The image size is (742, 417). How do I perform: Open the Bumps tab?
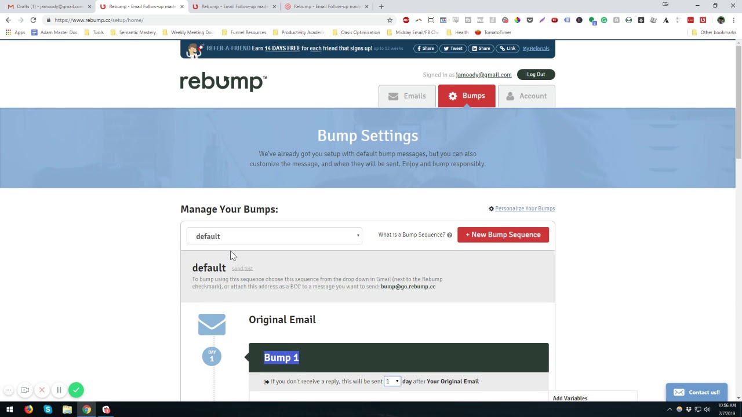tap(467, 96)
